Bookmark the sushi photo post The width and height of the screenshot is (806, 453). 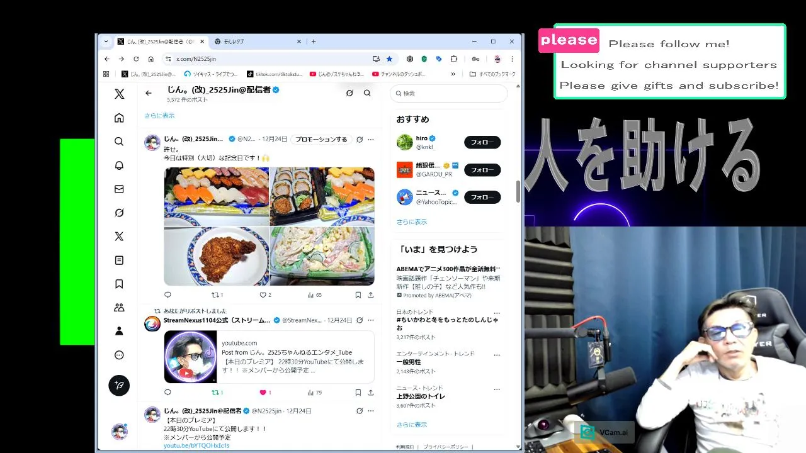358,294
